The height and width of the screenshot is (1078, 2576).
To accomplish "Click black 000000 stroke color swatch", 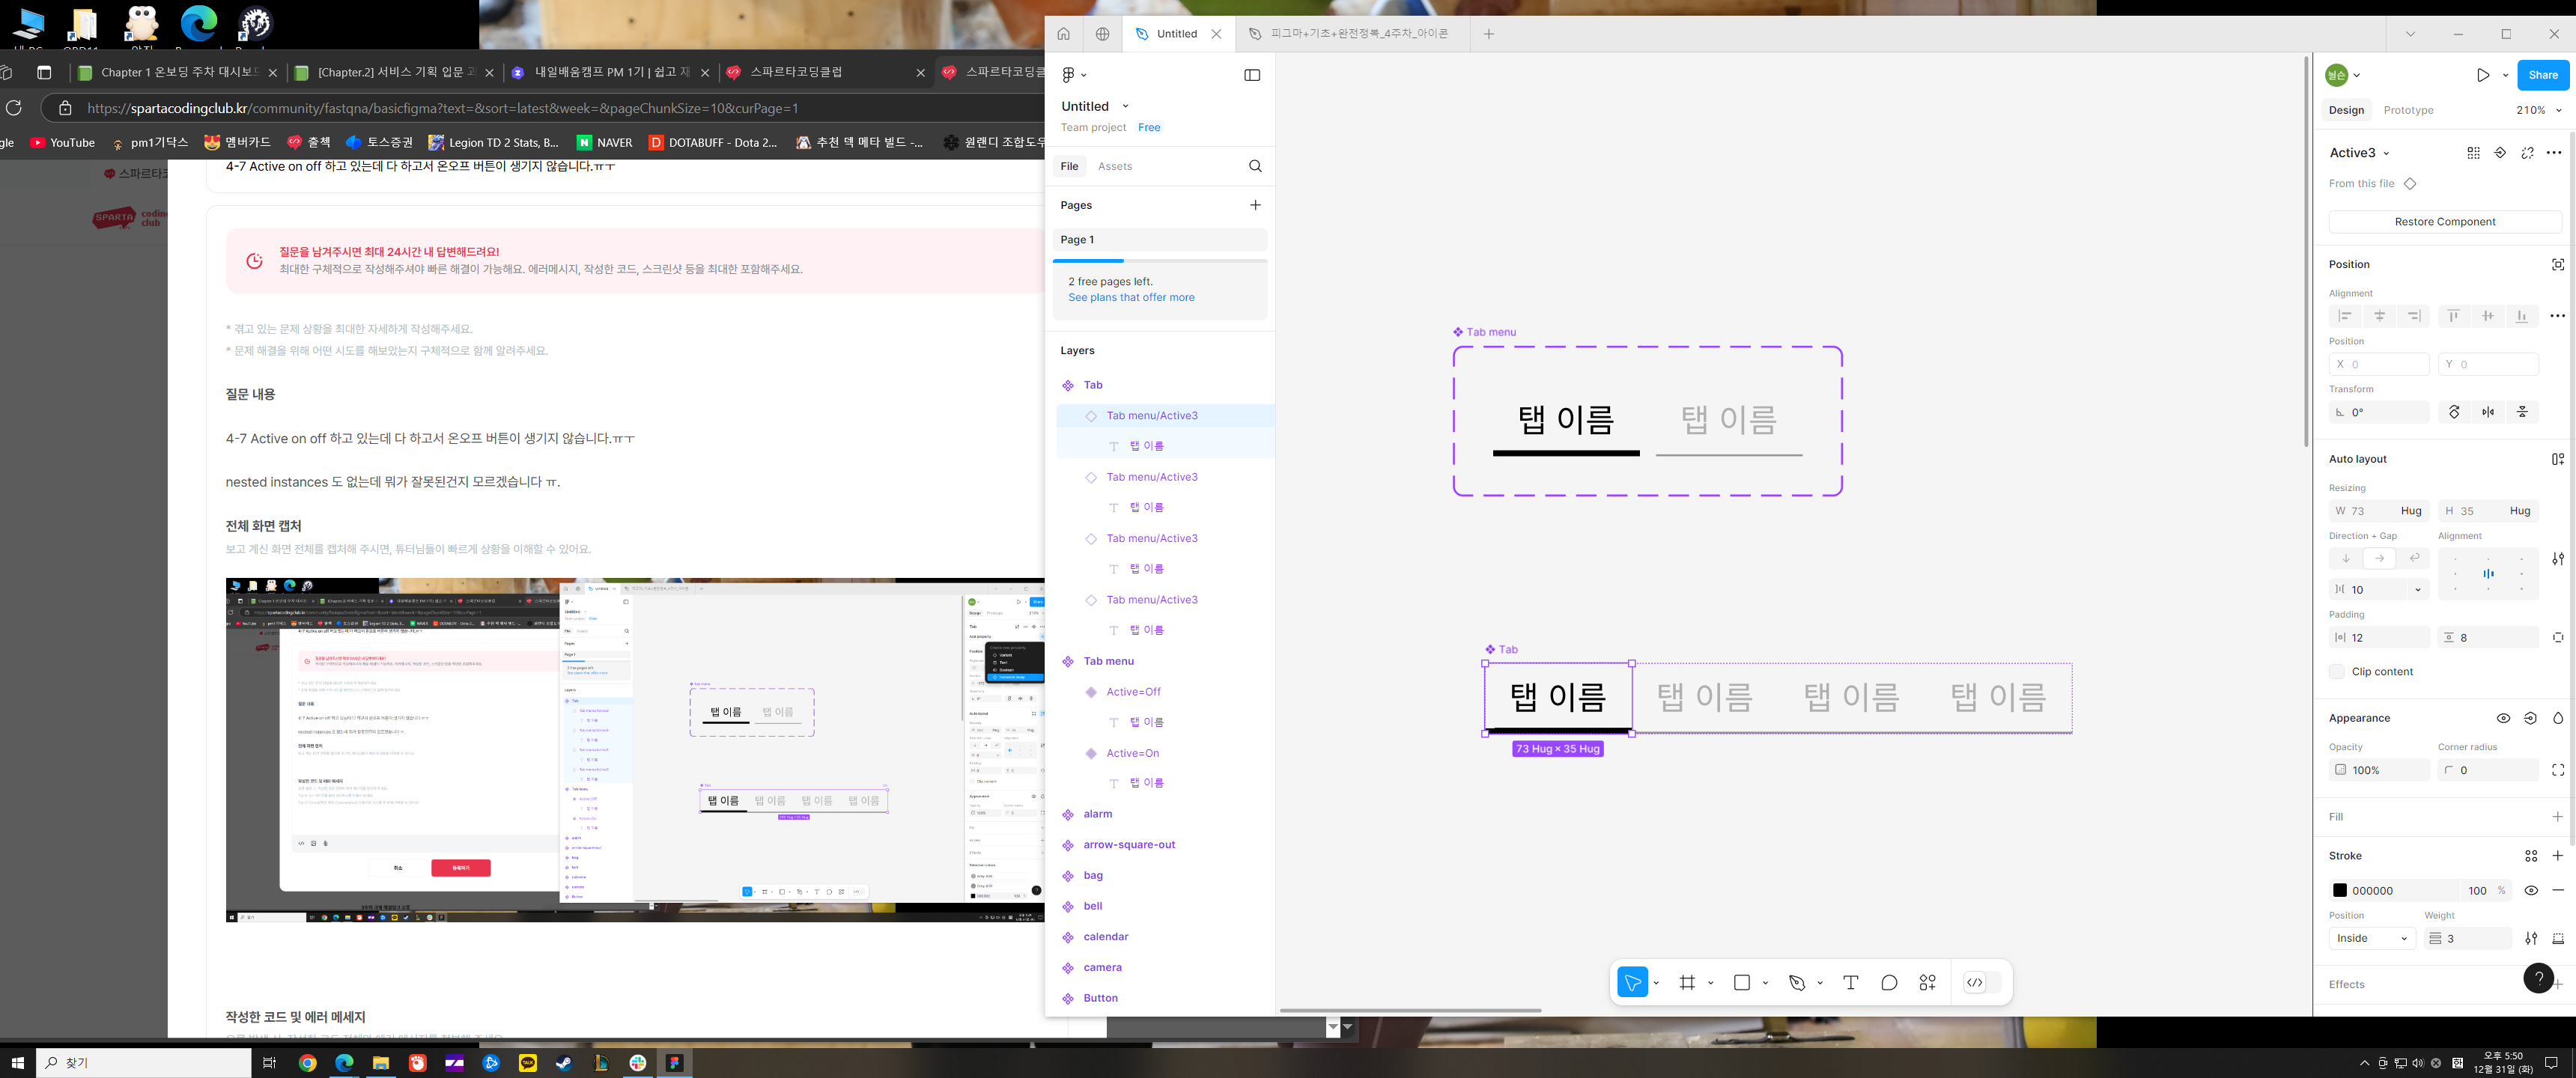I will (2339, 890).
